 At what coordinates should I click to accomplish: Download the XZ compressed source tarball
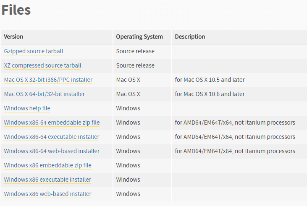click(x=42, y=65)
